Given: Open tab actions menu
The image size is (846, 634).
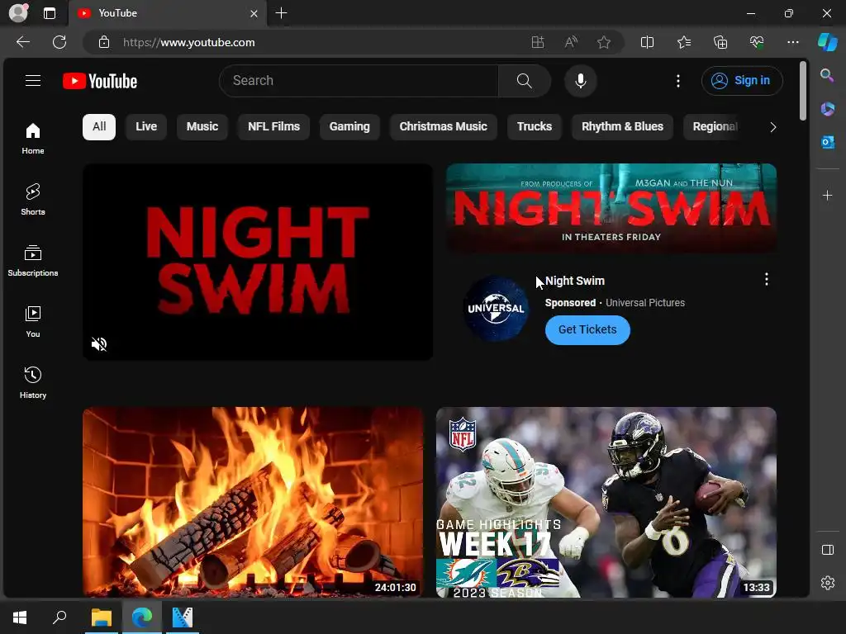Looking at the screenshot, I should click(49, 13).
